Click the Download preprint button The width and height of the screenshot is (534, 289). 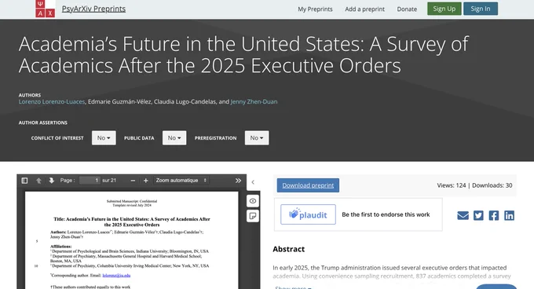[x=308, y=185]
